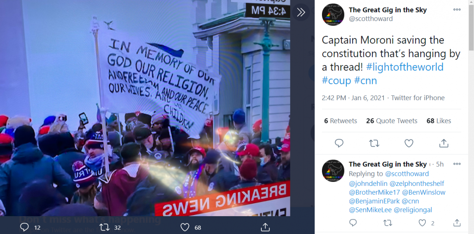The height and width of the screenshot is (234, 474).
Task: Open more options for main tweet
Action: pos(457,9)
